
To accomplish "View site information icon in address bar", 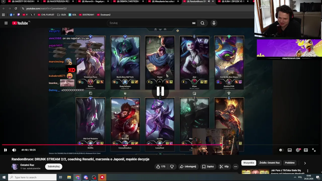I will (x=23, y=9).
